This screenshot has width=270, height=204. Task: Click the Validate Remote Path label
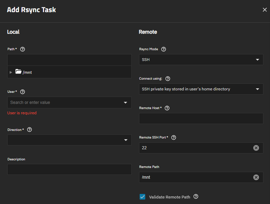coord(169,197)
